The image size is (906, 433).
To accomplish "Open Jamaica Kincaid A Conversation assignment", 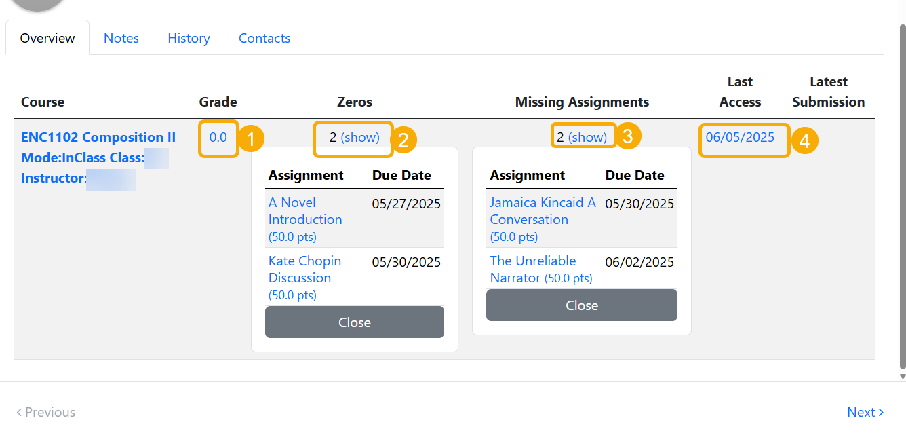I will pyautogui.click(x=542, y=210).
